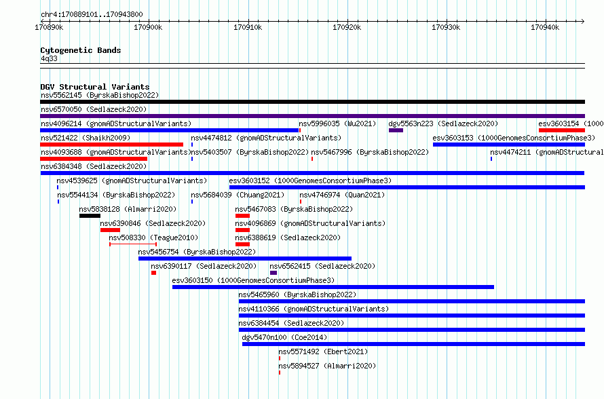Select nsv6384454 (Sedlazeck2020) label
The image size is (604, 399).
(291, 323)
